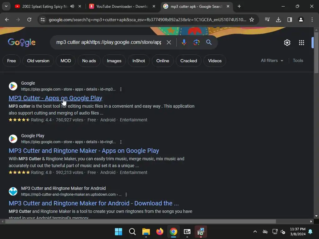The width and height of the screenshot is (319, 239).
Task: Mute the Splaat Eating Spicy tab audio
Action: pos(72,6)
